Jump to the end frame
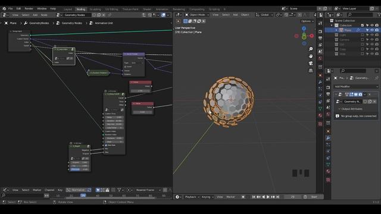Screen dimensions: 381x214 (278, 197)
